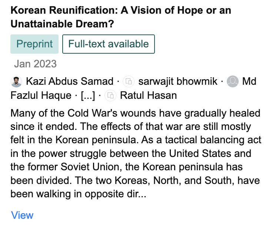Click the abstract paragraph text
This screenshot has width=272, height=228.
tap(136, 153)
